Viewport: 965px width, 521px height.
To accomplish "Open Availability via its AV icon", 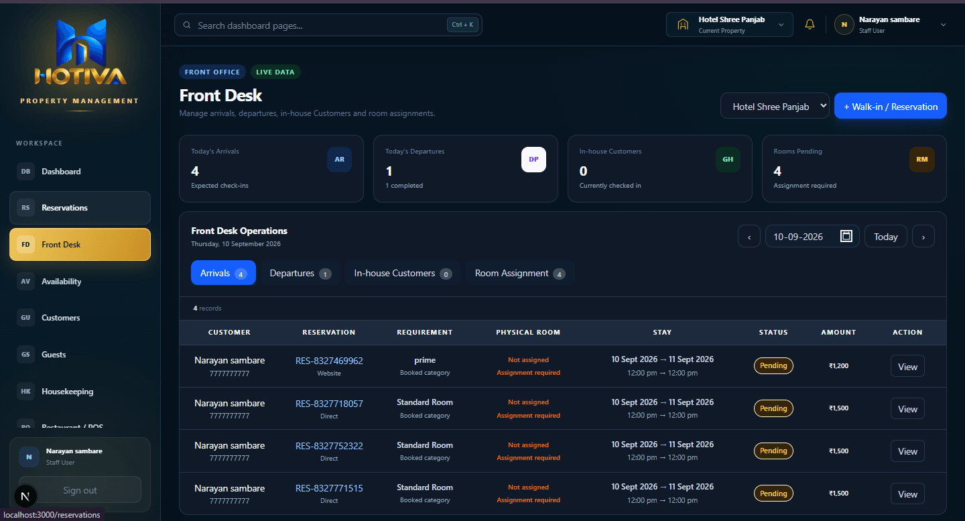I will click(25, 282).
